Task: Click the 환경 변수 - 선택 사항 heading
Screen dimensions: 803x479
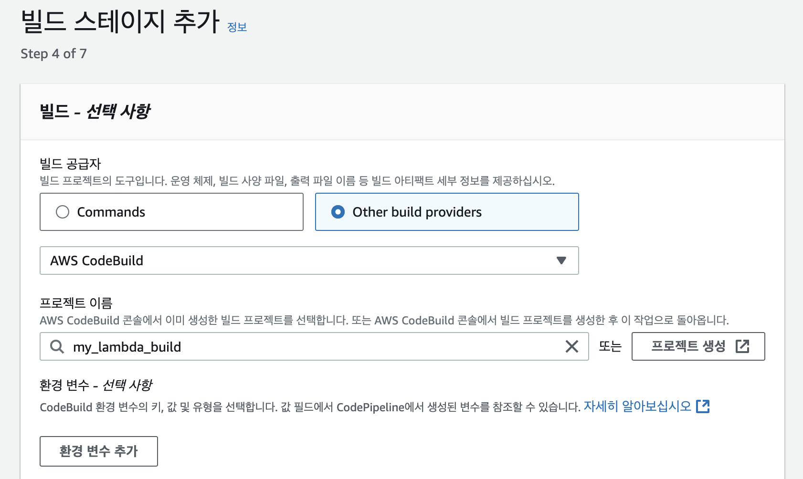Action: (x=96, y=385)
